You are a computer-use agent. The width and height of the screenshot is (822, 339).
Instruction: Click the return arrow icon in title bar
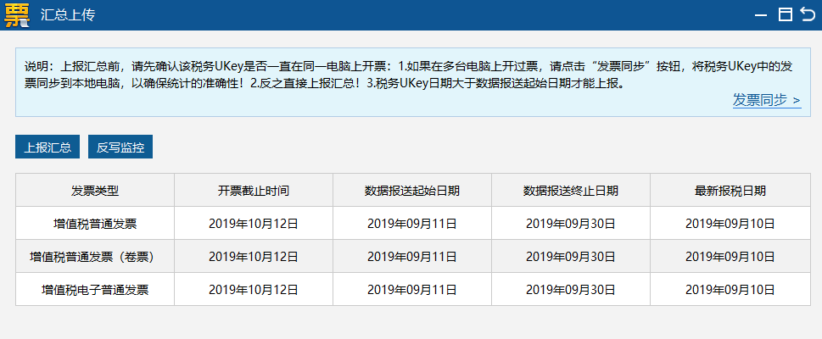coord(807,14)
